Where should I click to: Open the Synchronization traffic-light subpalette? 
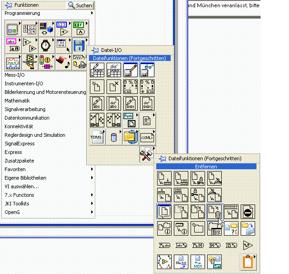(47, 62)
